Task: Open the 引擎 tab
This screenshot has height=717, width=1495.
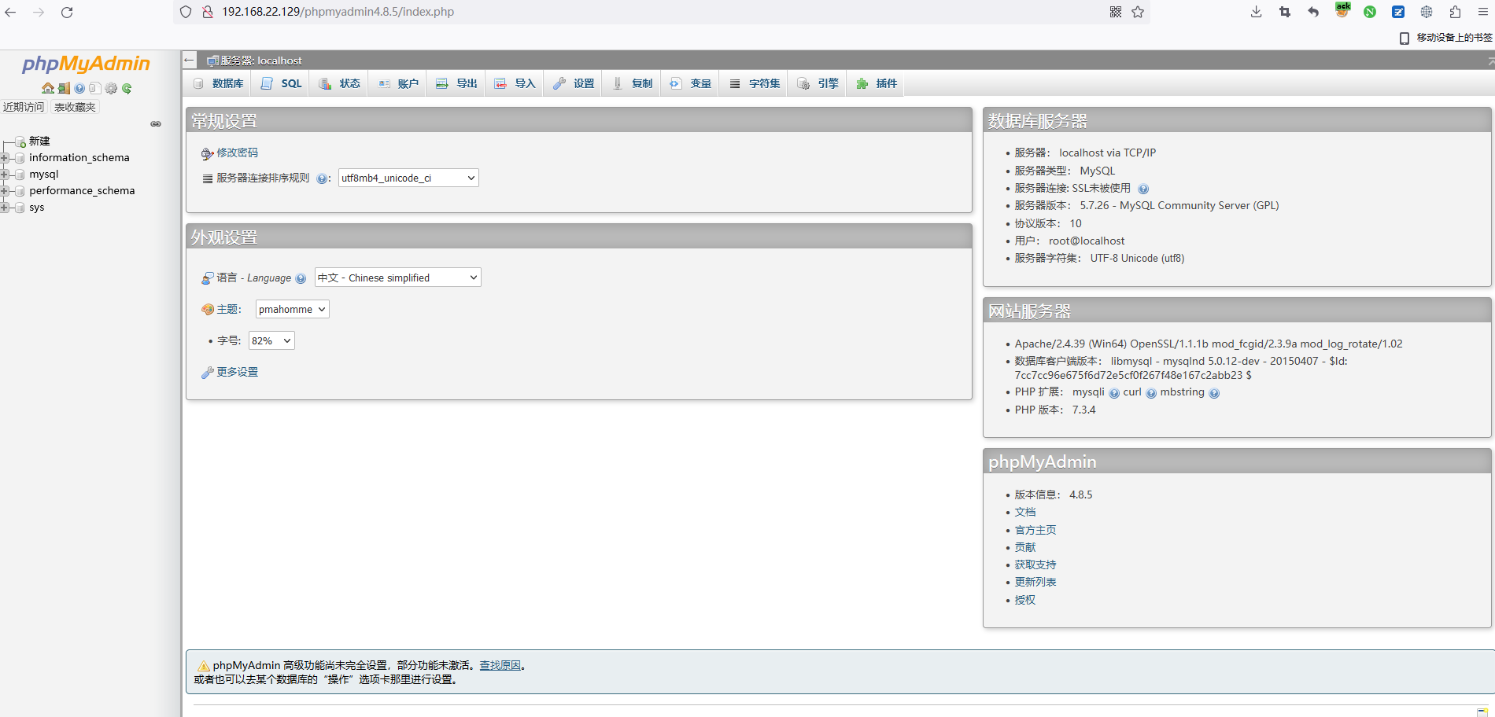Action: 818,83
